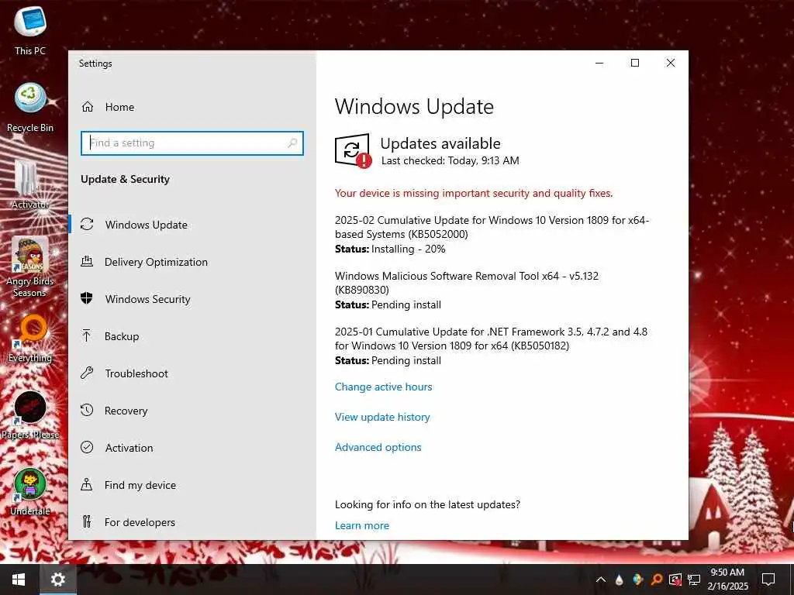Viewport: 794px width, 595px height.
Task: Open Advanced options link
Action: [378, 448]
